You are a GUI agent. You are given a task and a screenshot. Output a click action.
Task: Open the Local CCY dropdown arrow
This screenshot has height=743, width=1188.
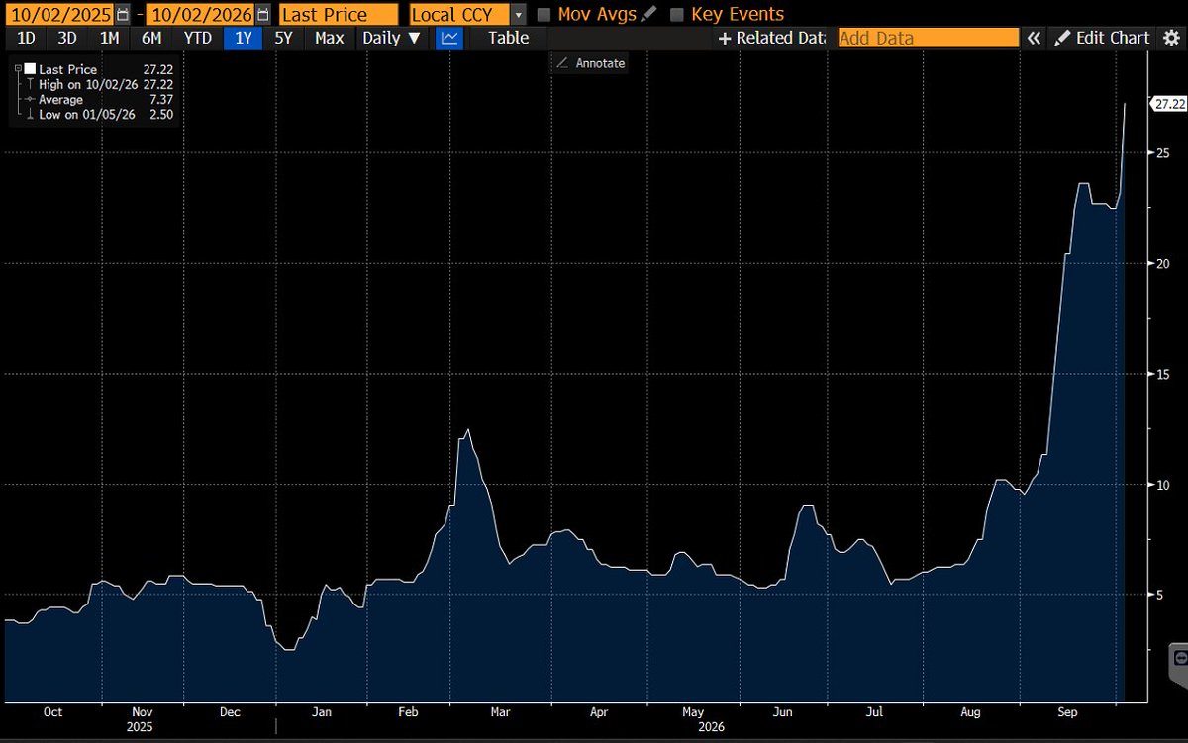(519, 15)
